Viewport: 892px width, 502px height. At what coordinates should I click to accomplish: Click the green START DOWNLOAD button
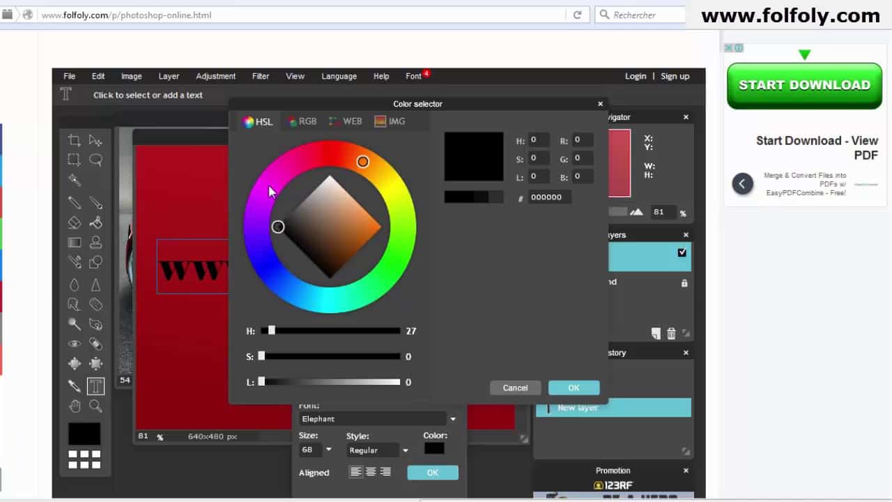804,85
